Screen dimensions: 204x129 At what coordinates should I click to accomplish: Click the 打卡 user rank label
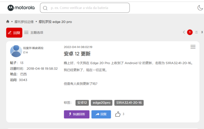[26, 52]
